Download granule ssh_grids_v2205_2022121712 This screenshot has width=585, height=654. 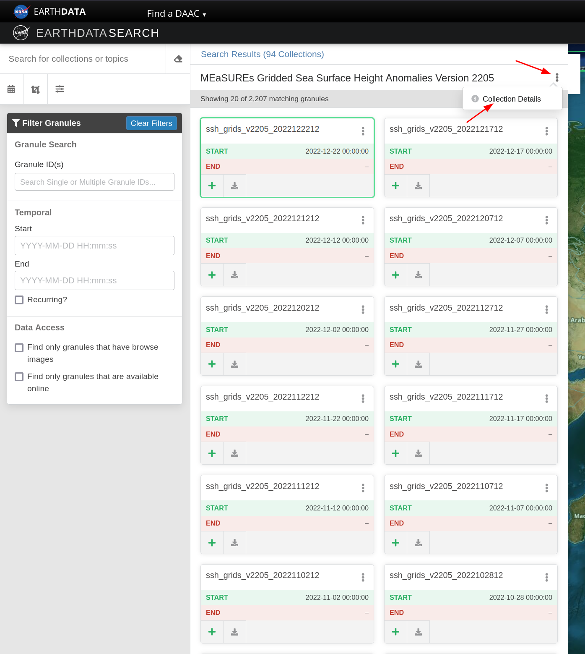point(418,186)
